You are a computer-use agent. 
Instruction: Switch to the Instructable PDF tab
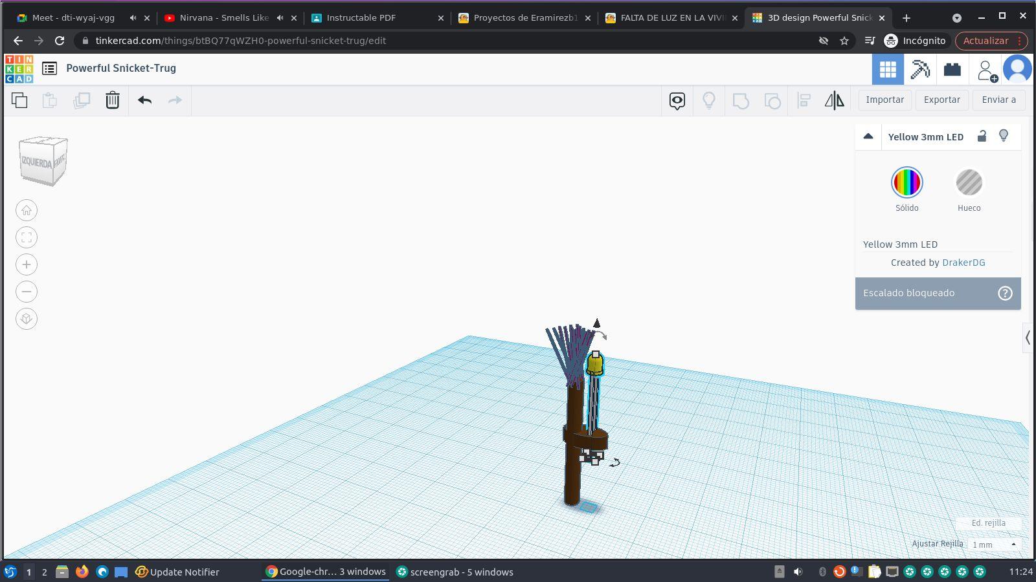pyautogui.click(x=361, y=18)
